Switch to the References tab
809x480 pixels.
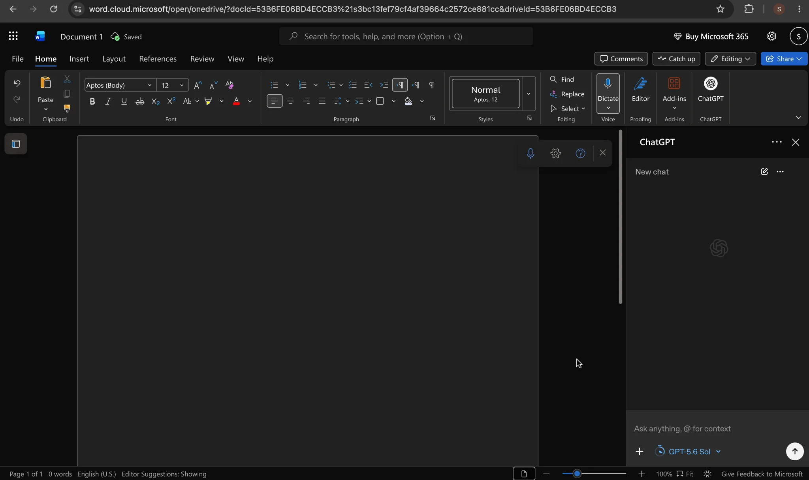(x=158, y=59)
